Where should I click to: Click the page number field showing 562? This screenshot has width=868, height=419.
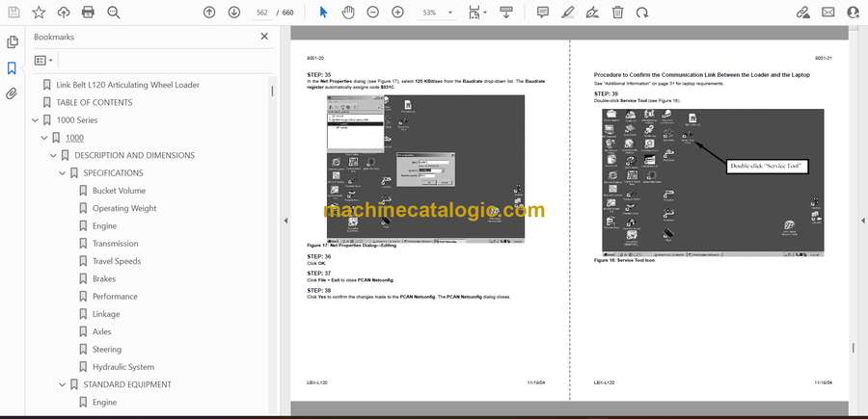tap(262, 13)
